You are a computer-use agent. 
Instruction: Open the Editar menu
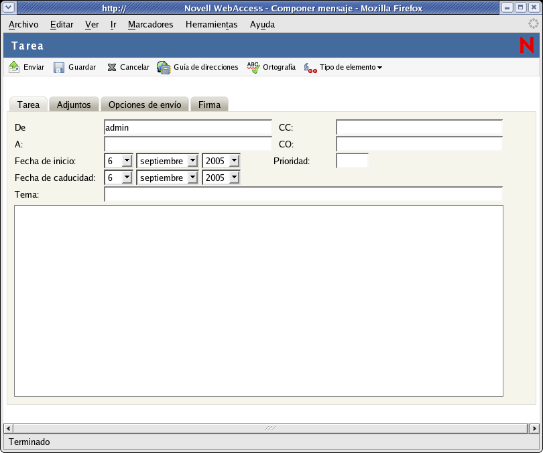[x=62, y=25]
